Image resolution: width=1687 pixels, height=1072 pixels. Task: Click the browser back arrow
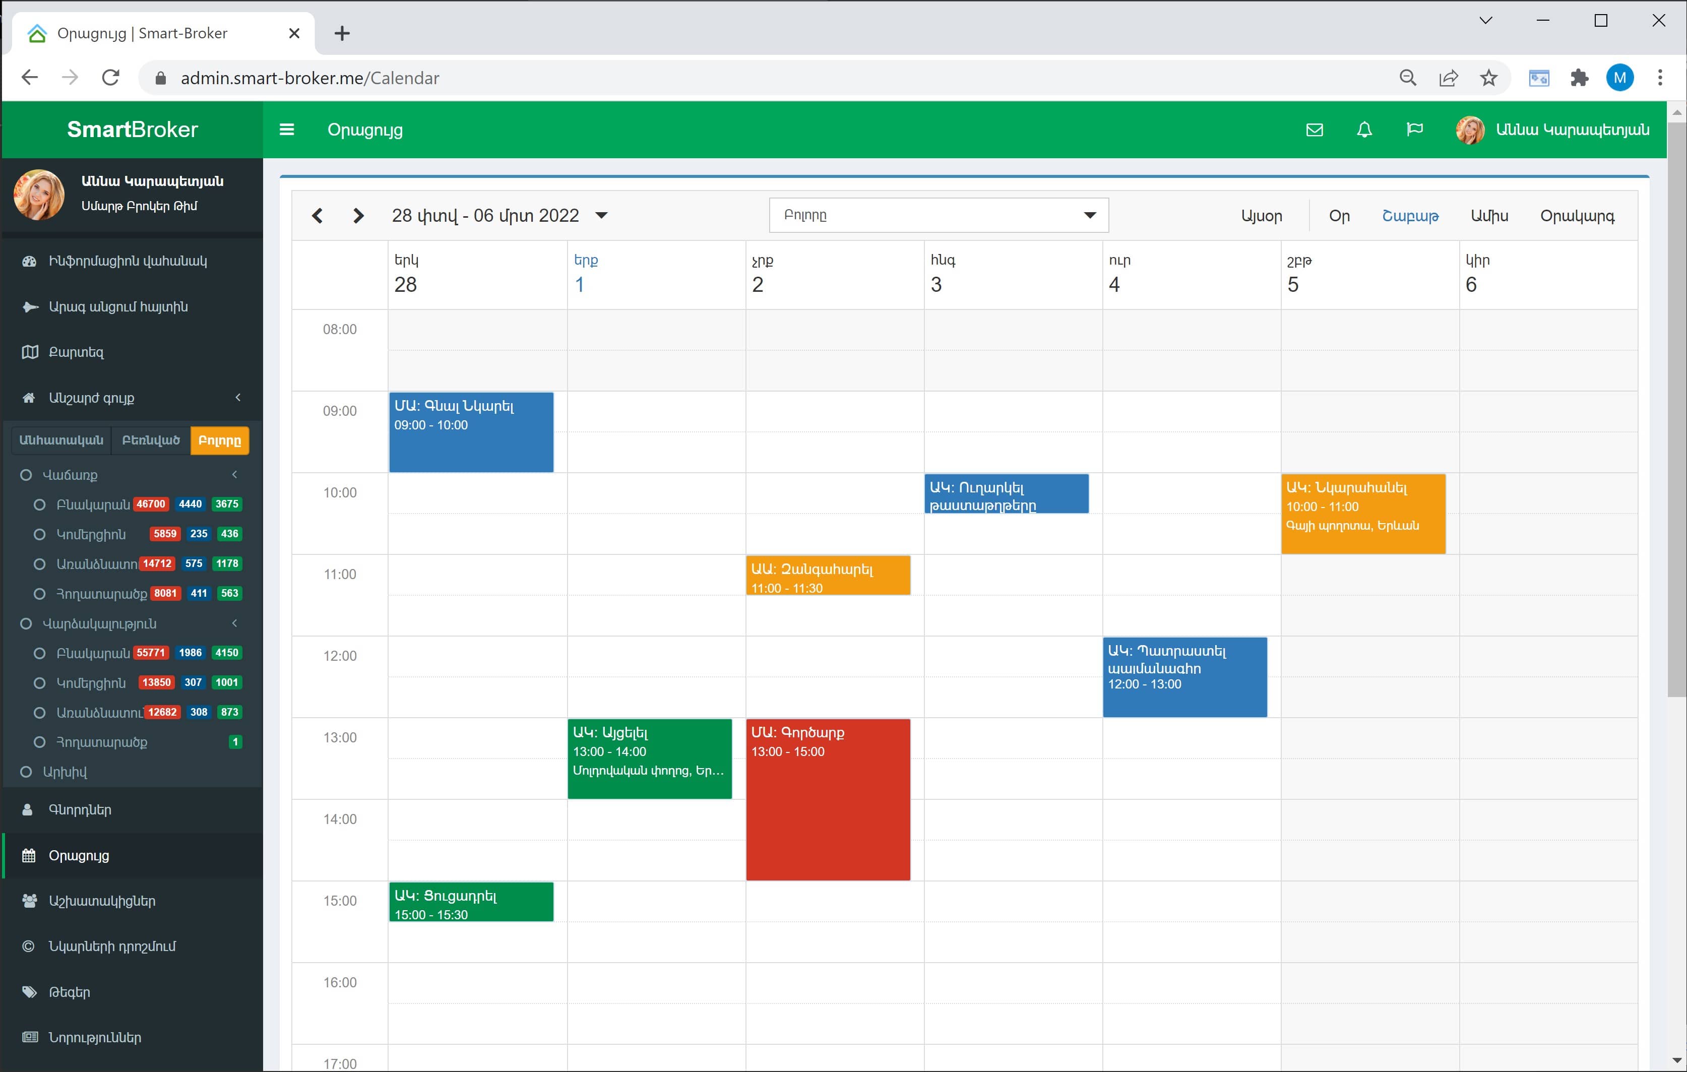pos(29,78)
